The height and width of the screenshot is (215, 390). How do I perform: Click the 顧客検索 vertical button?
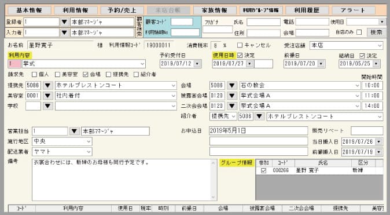[x=139, y=27]
